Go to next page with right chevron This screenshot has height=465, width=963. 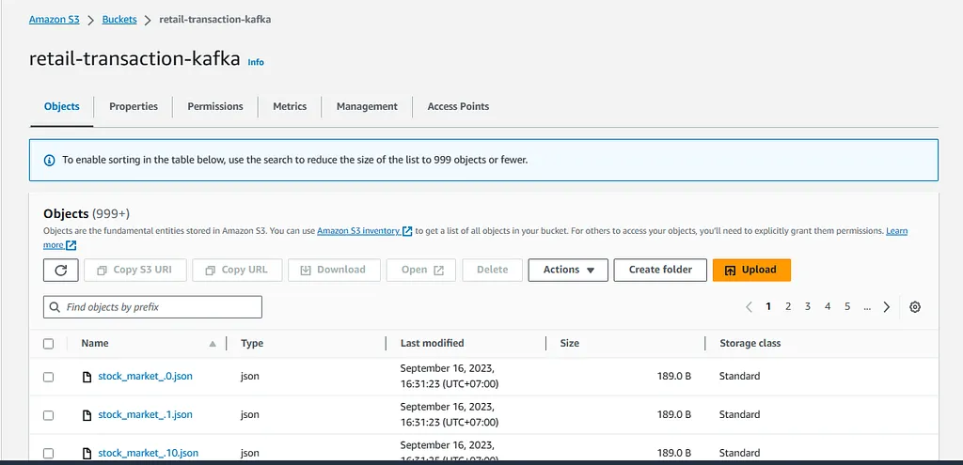pyautogui.click(x=886, y=307)
